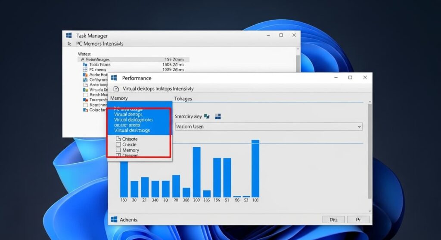
Task: Click the Windows logo beside Performance title
Action: point(114,78)
